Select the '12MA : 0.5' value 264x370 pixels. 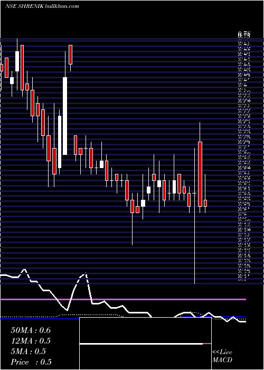pos(31,341)
